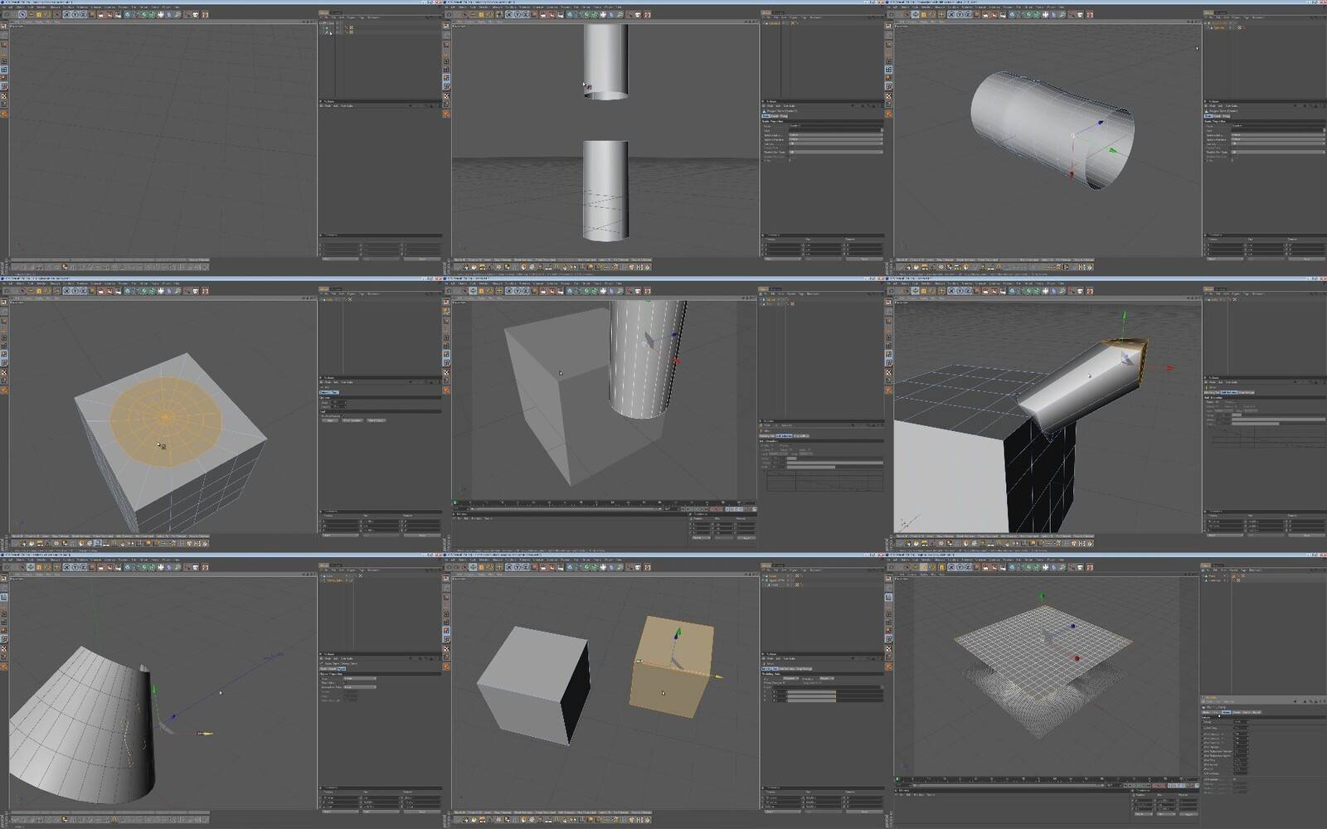Open the size-mode dropdown in the empty-viewport window
Image resolution: width=1327 pixels, height=829 pixels.
[380, 259]
